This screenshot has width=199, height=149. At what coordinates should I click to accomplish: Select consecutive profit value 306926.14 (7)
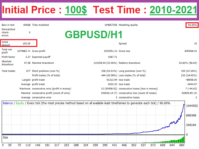click(x=109, y=93)
